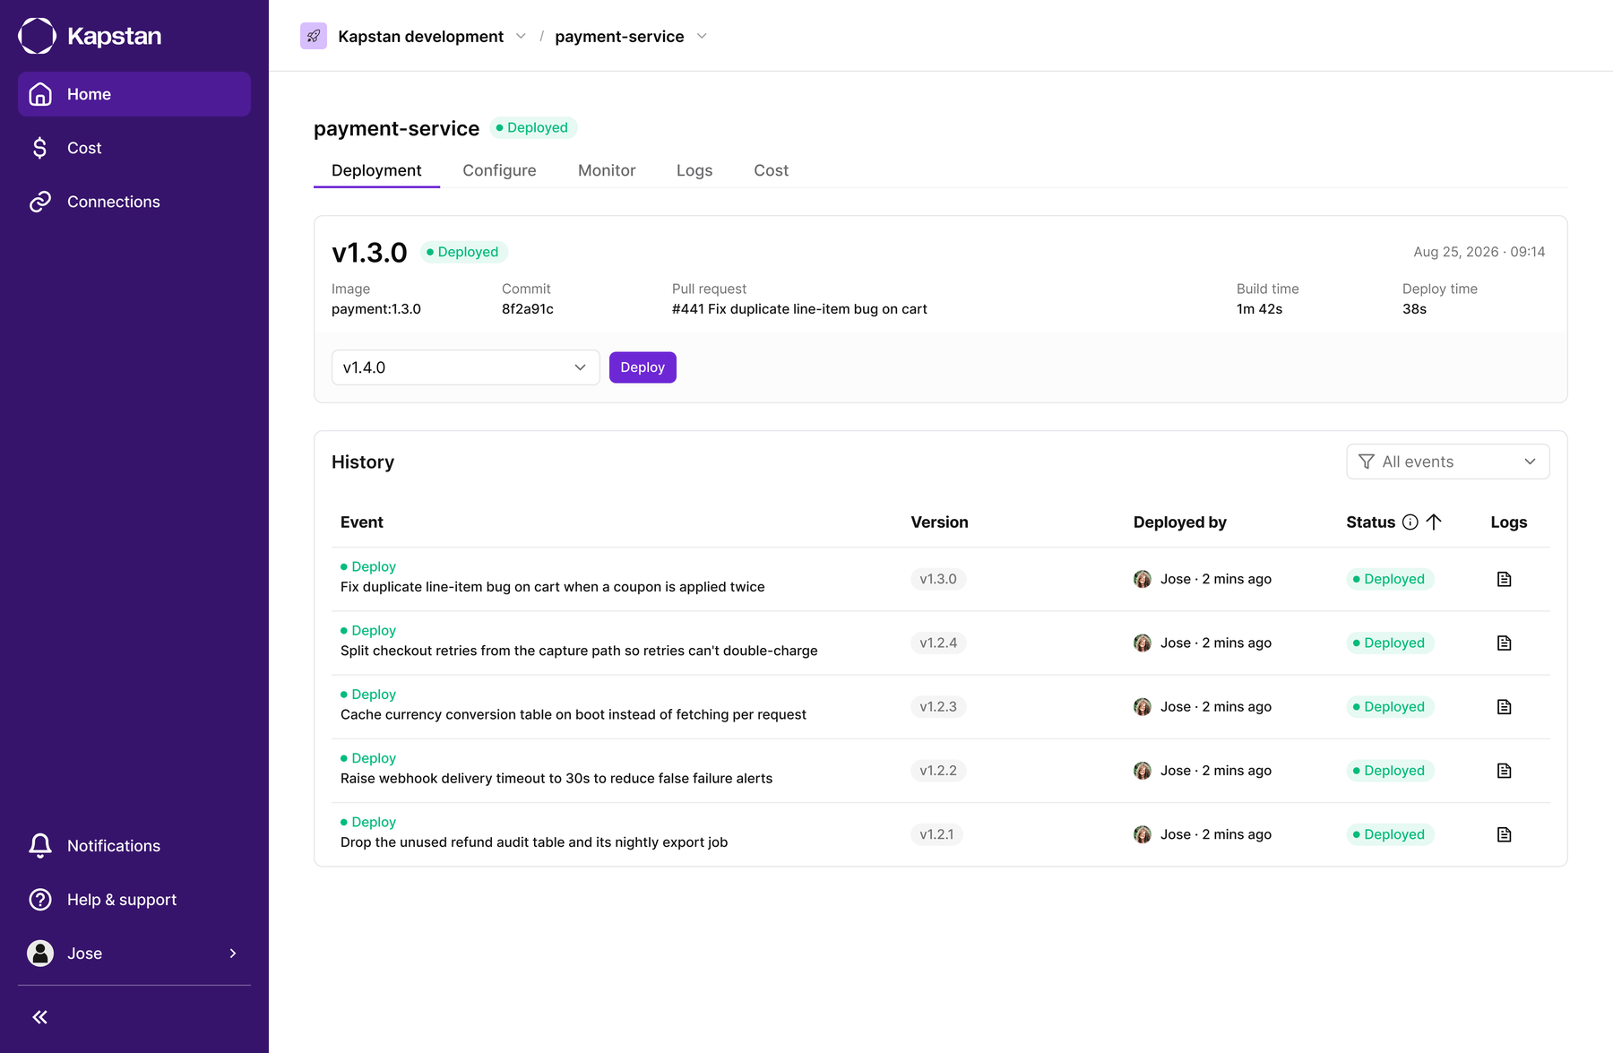Click the v1.2.2 version badge
This screenshot has width=1613, height=1053.
pos(938,771)
